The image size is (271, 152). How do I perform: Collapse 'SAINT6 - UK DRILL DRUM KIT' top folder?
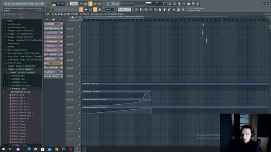pos(20,69)
